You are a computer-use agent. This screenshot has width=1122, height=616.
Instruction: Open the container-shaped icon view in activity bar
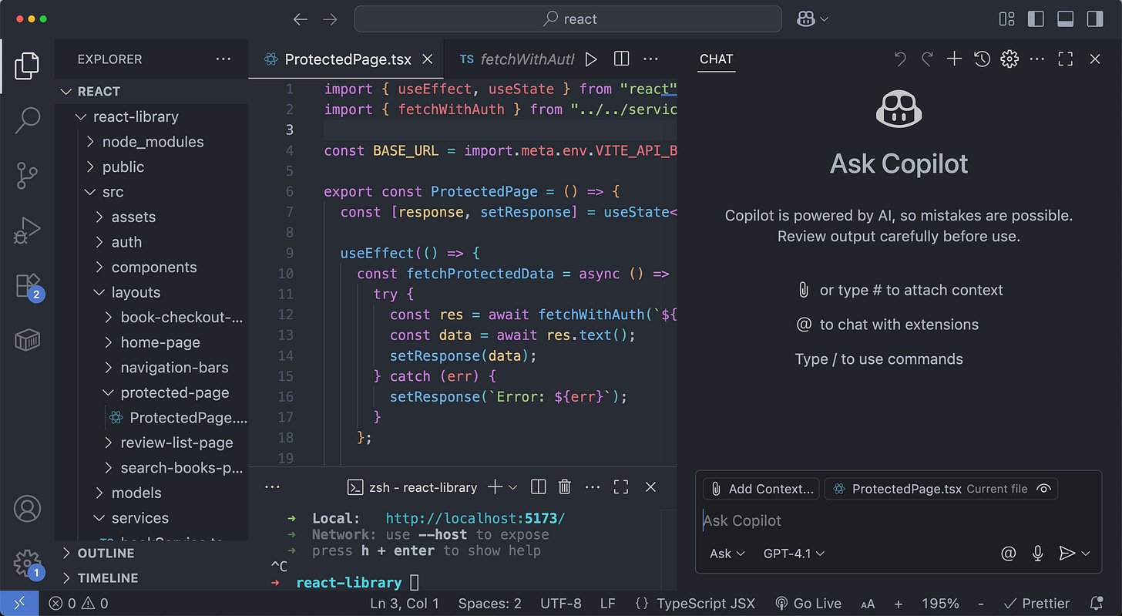(x=27, y=340)
